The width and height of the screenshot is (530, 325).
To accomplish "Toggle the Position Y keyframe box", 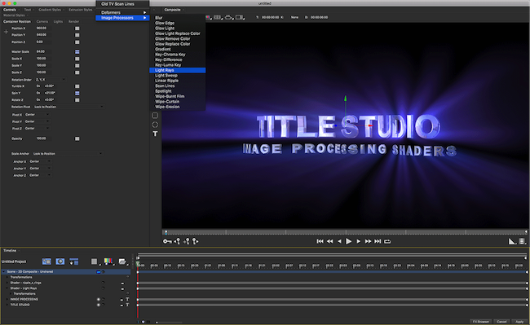I will coord(77,35).
